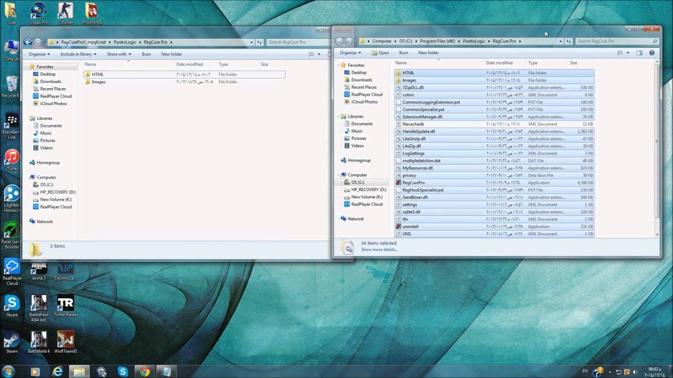Expand Computer tree in right sidebar
Screen dimensions: 673x378
coord(339,175)
